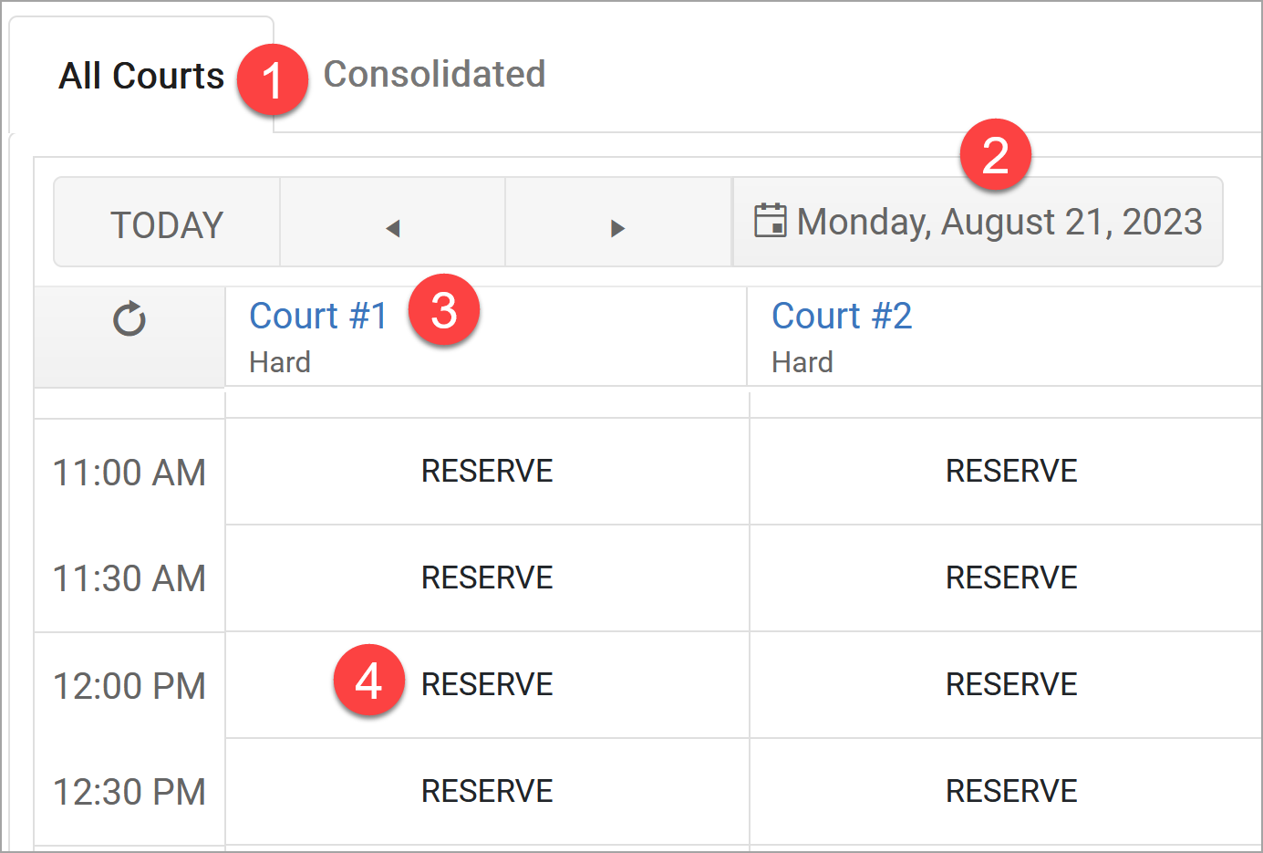
Task: Reserve Court #2 at 11:30 AM
Action: click(x=1011, y=577)
